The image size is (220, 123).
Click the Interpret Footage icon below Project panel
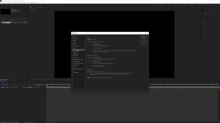[1, 80]
